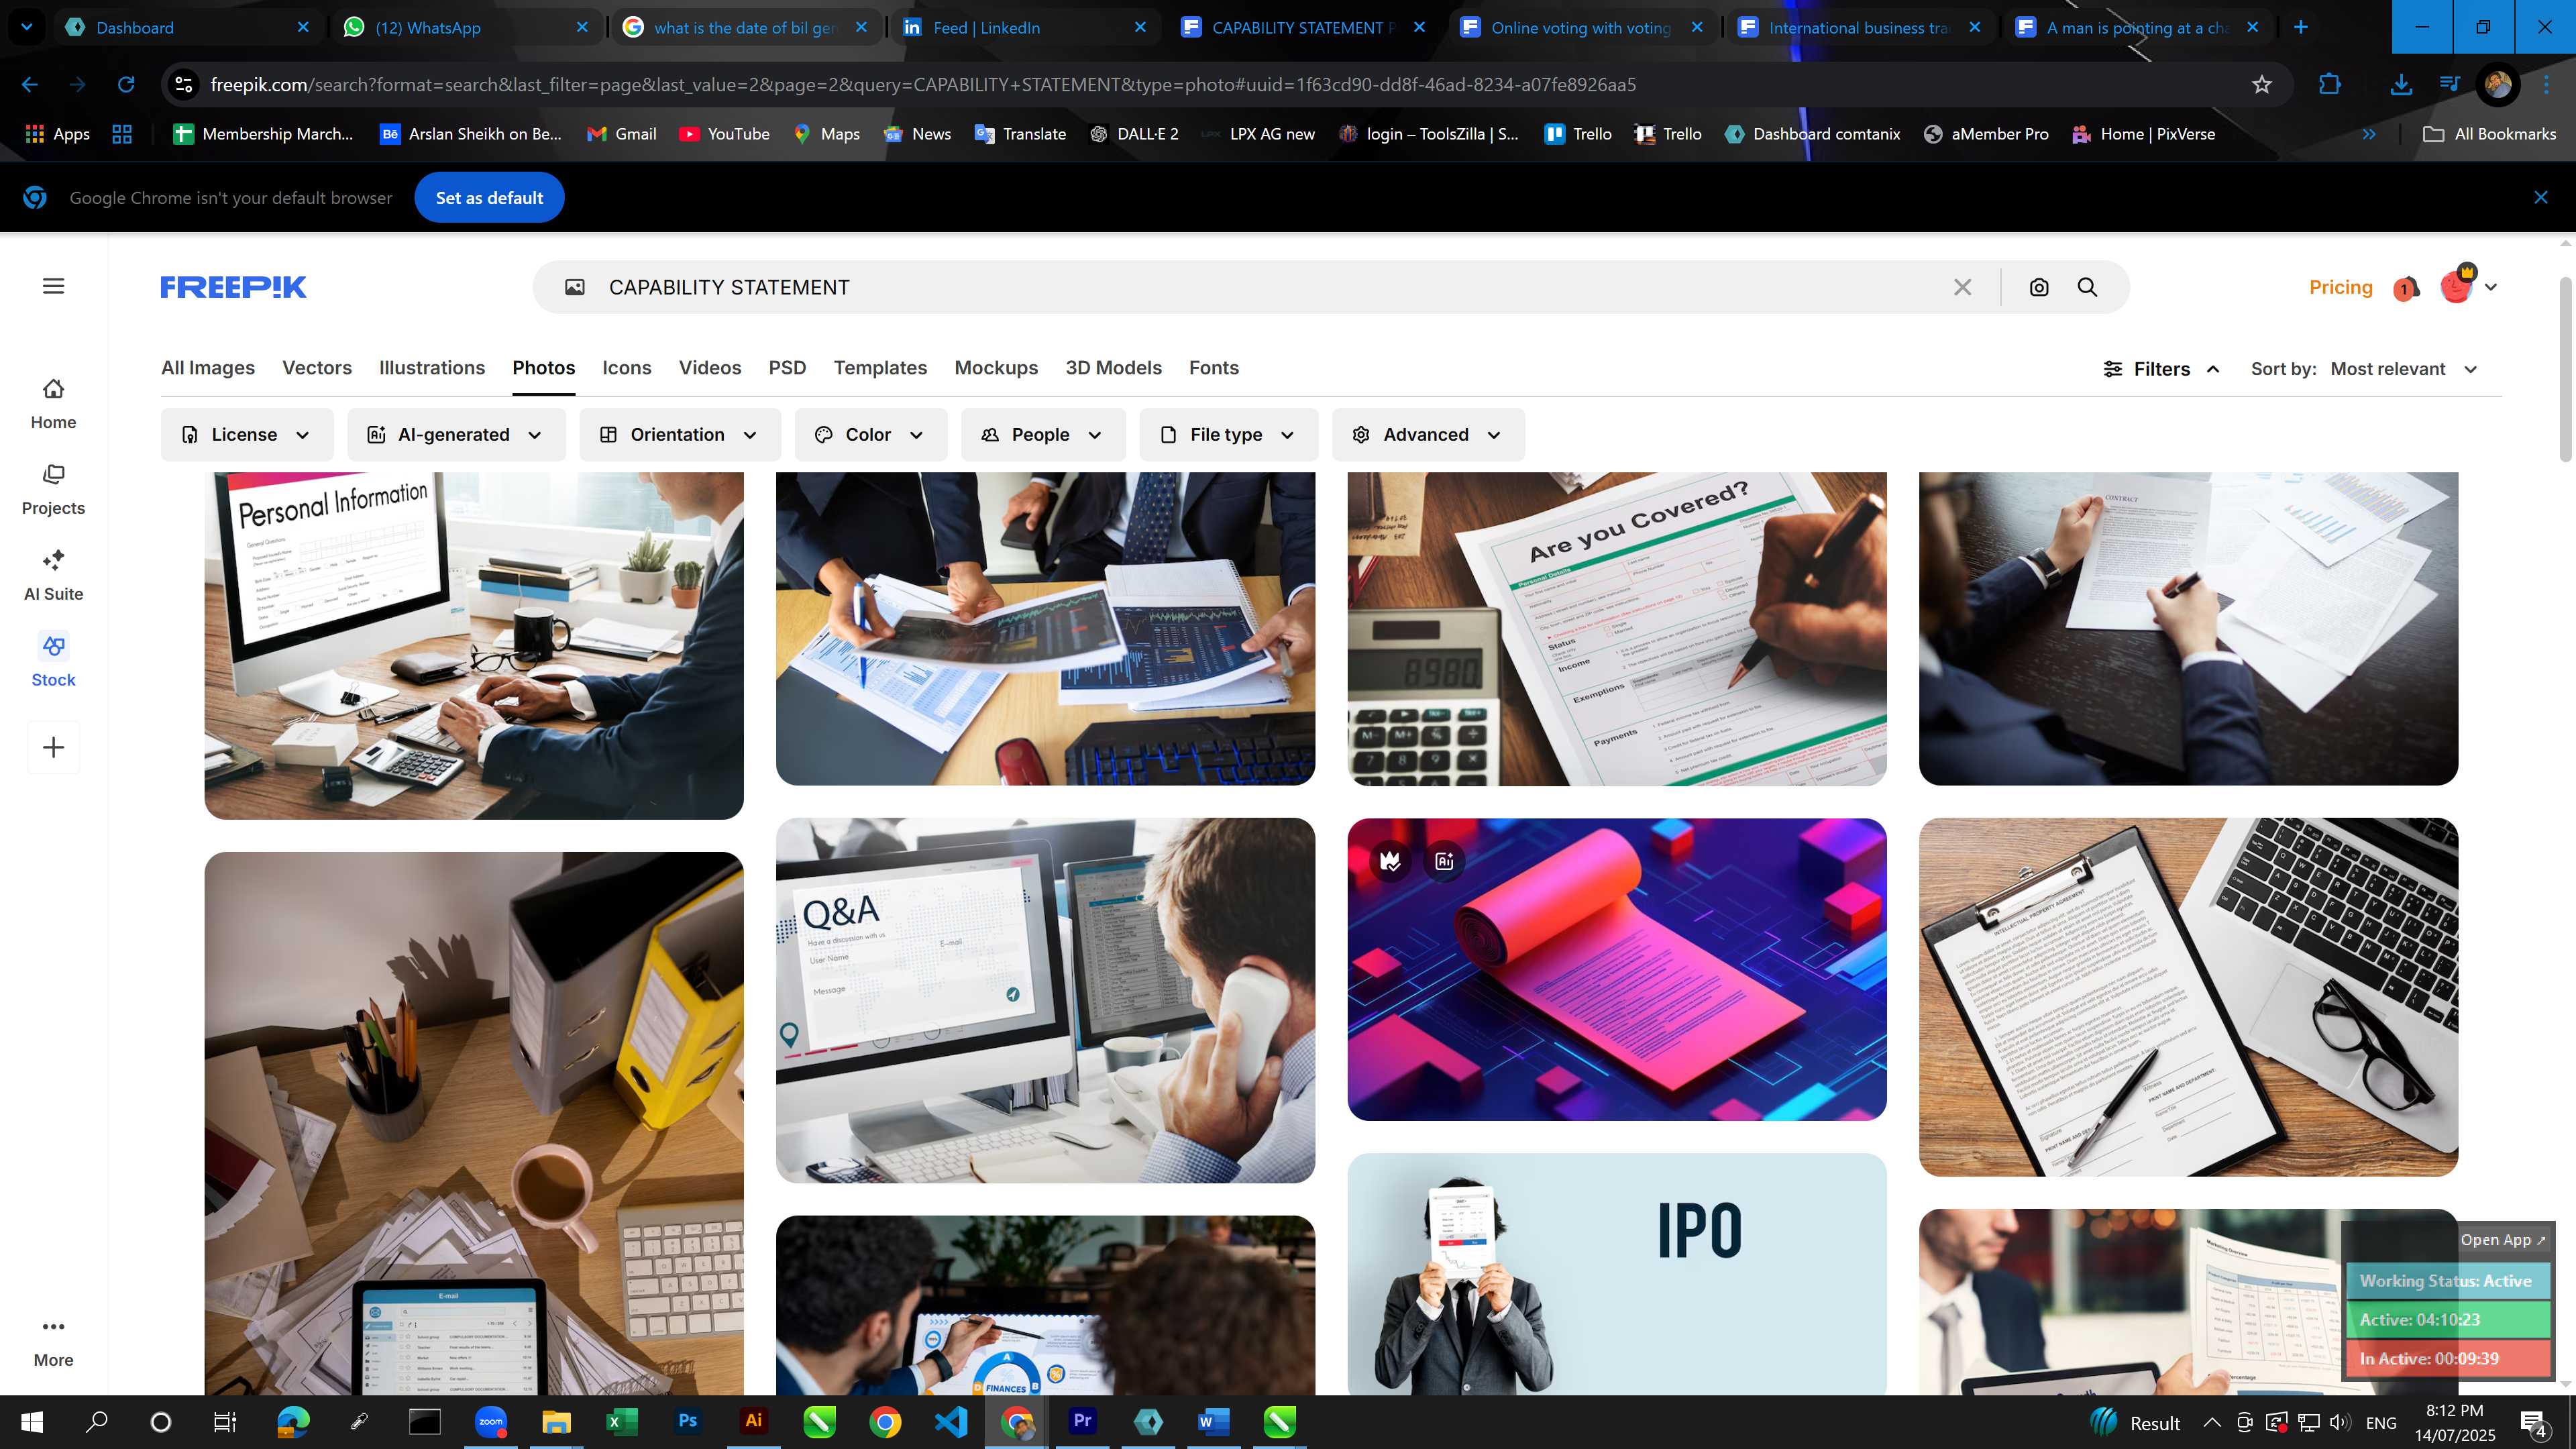This screenshot has width=2576, height=1449.
Task: Expand the People filter dropdown
Action: [1043, 435]
